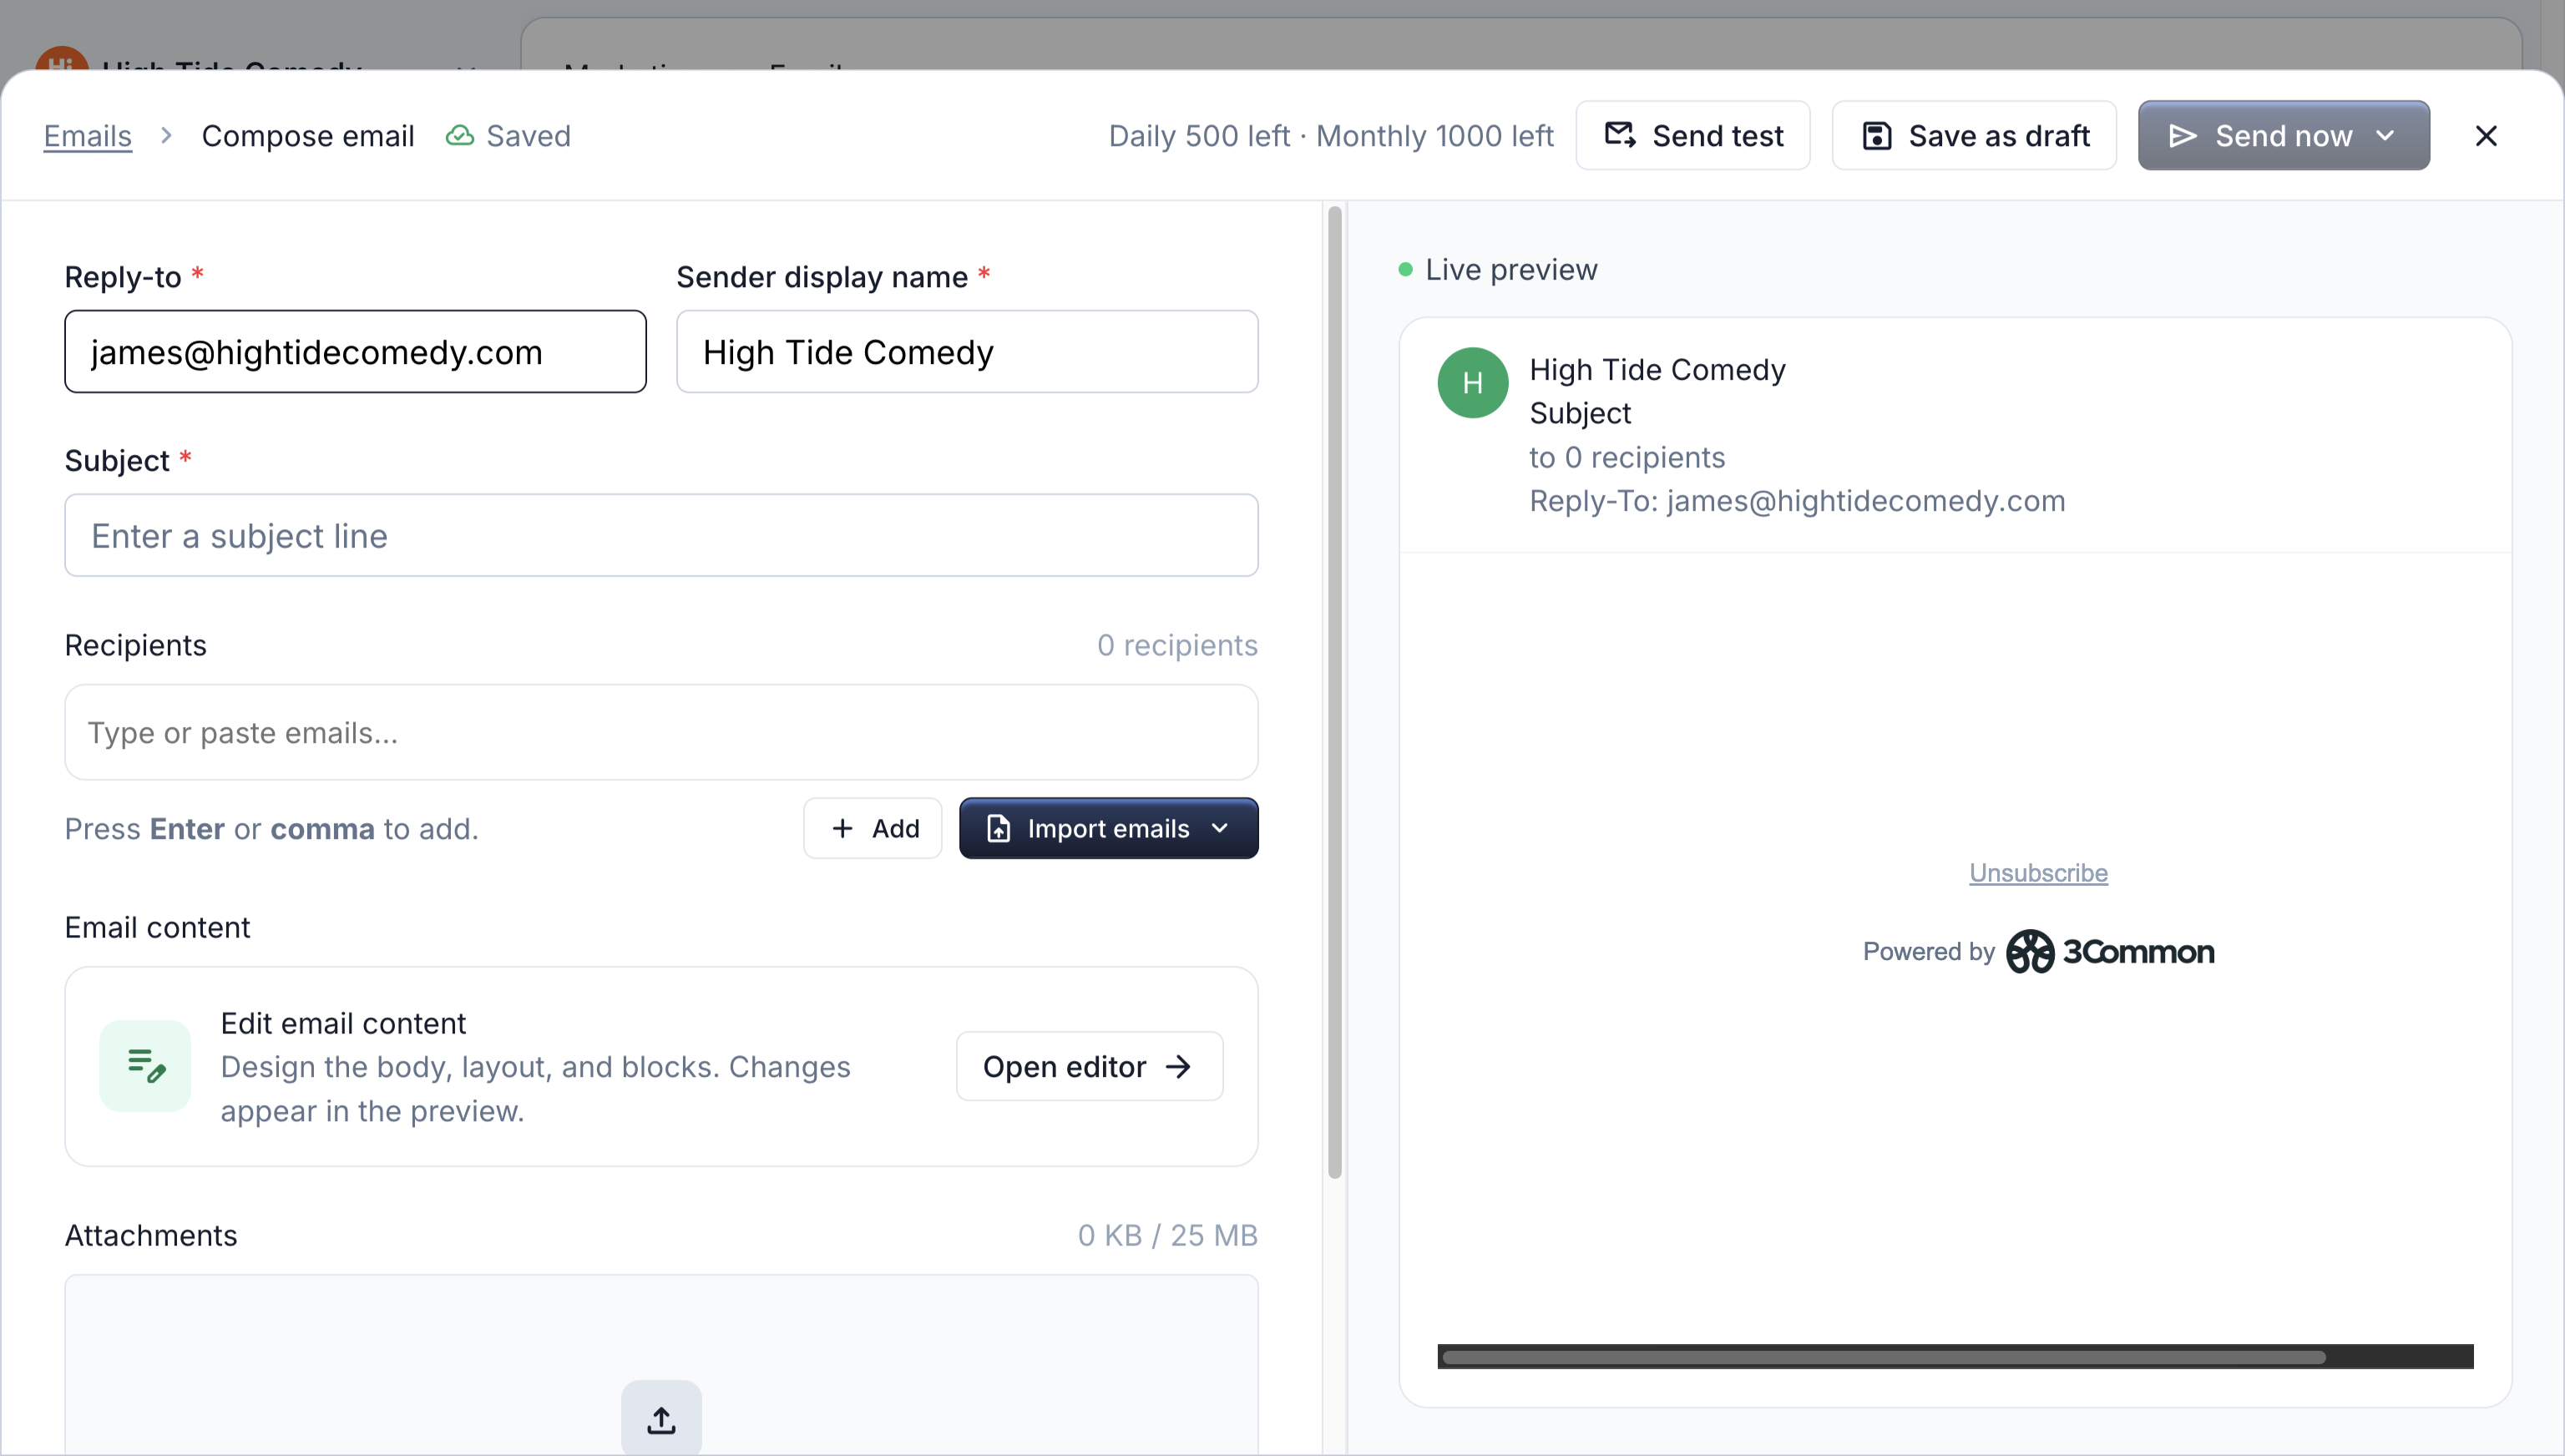Screen dimensions: 2565x1456
Task: Click into the Subject line field
Action: 661,535
